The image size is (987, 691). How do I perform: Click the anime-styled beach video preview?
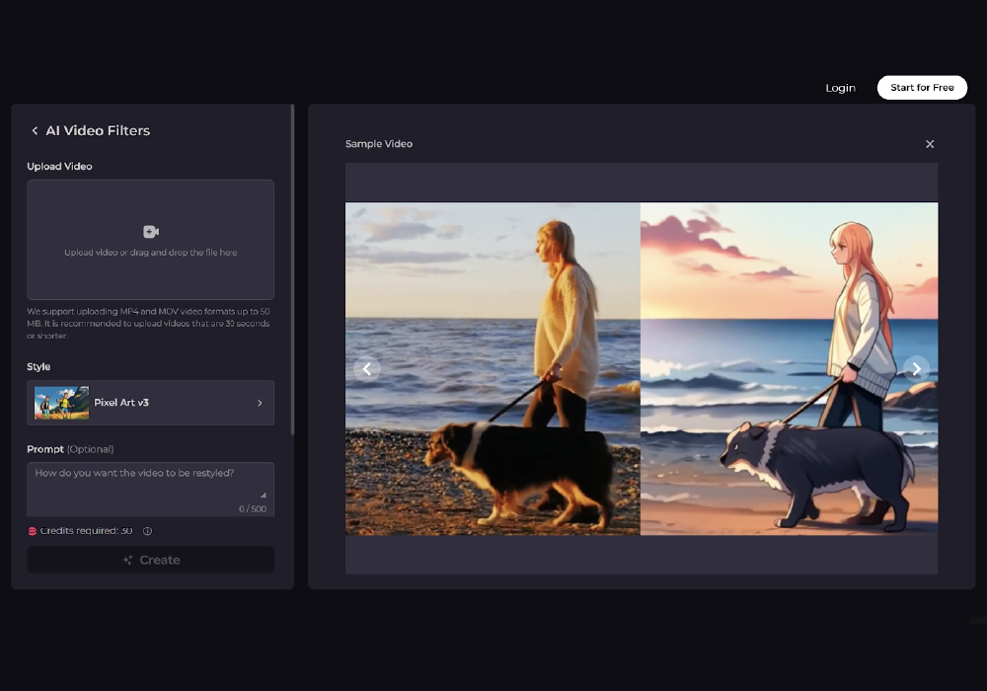[x=789, y=368]
